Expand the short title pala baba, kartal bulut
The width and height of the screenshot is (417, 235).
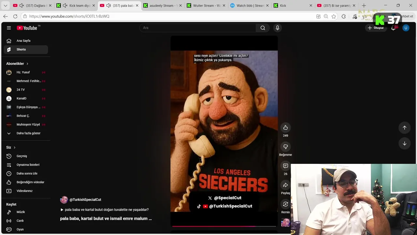pyautogui.click(x=106, y=218)
